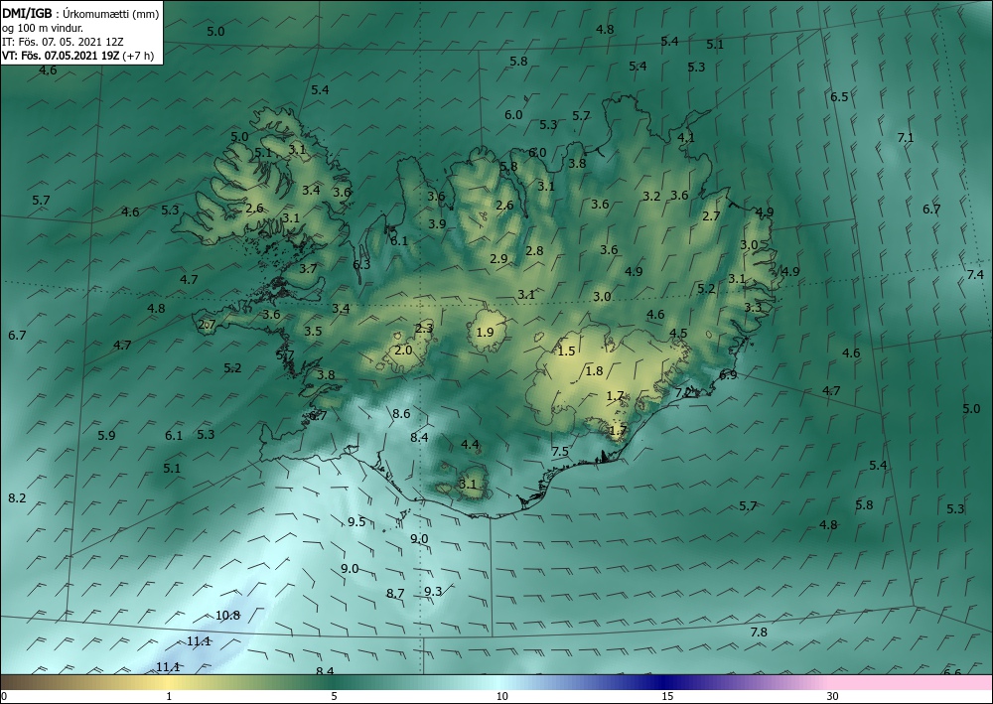Click the color scale label '5'
Image resolution: width=993 pixels, height=704 pixels.
point(334,696)
